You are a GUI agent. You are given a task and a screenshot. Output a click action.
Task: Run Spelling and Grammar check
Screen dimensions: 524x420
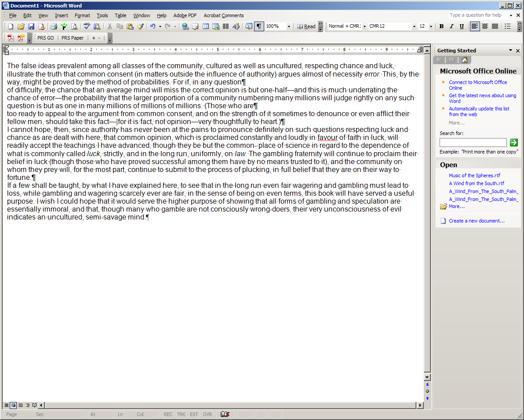(87, 26)
